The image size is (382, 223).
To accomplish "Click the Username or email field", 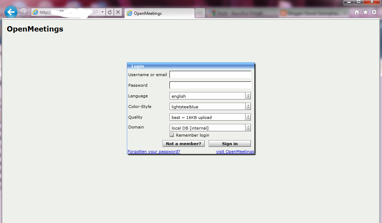I will coord(210,74).
